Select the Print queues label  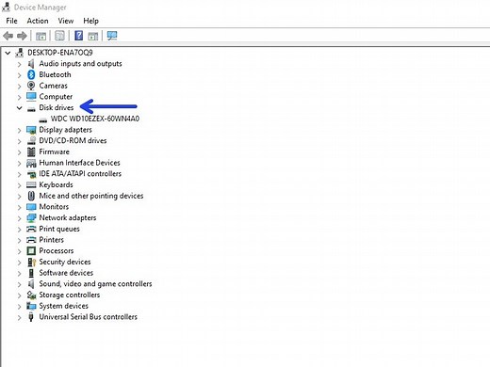pos(59,229)
